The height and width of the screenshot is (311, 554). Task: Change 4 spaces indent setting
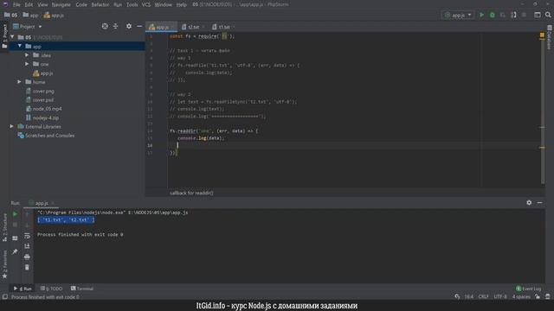pos(521,297)
